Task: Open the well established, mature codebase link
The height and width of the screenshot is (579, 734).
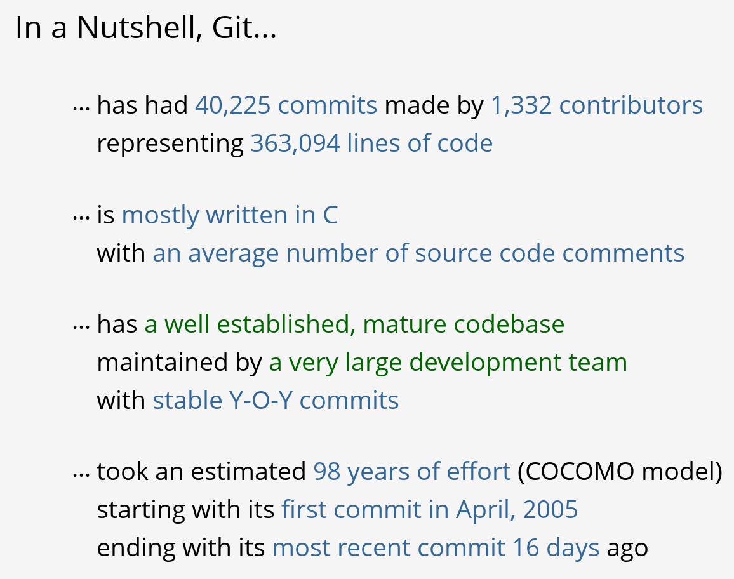Action: pos(354,324)
